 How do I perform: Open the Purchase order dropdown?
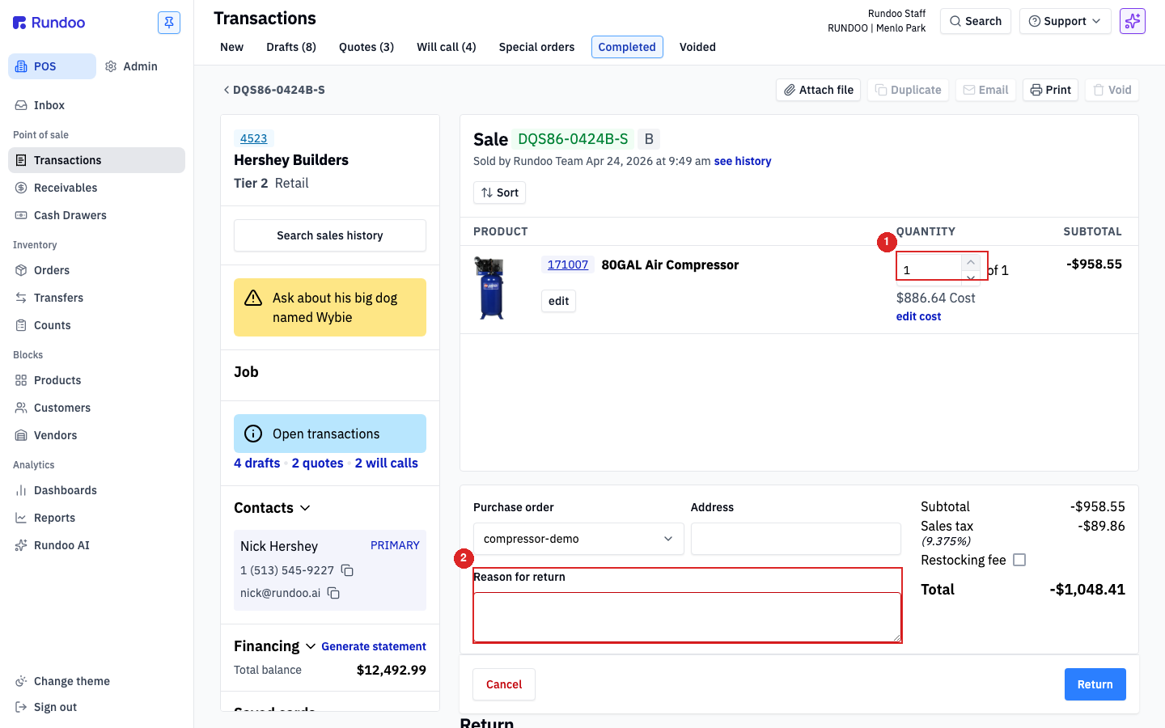[578, 539]
